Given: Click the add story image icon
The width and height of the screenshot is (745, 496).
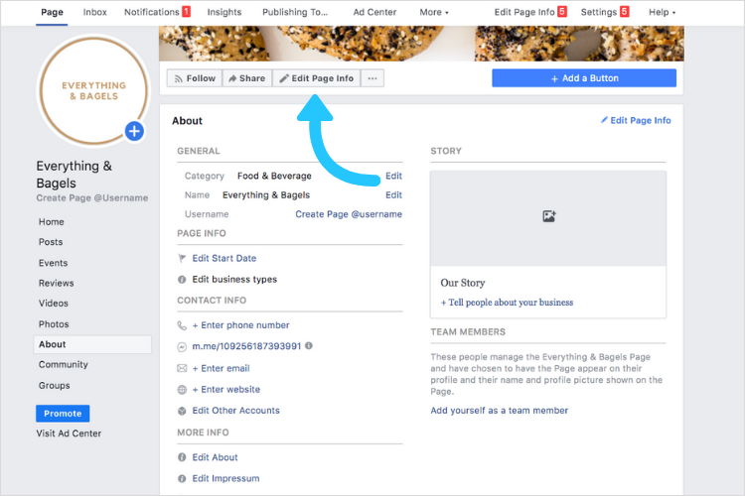Looking at the screenshot, I should (548, 216).
